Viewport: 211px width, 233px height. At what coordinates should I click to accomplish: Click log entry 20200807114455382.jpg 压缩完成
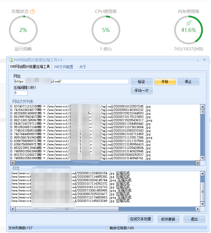coord(70,177)
